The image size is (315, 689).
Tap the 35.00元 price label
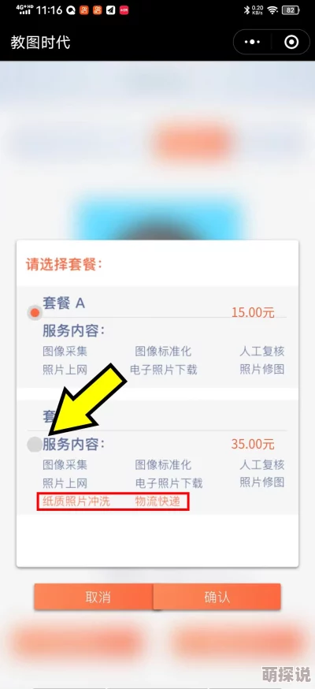(253, 444)
